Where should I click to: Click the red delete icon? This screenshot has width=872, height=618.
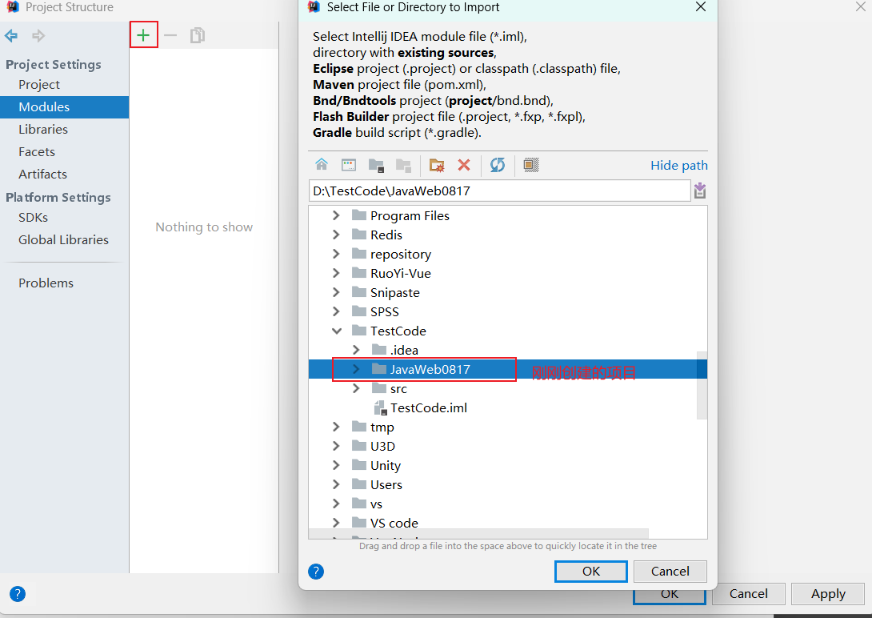tap(464, 165)
